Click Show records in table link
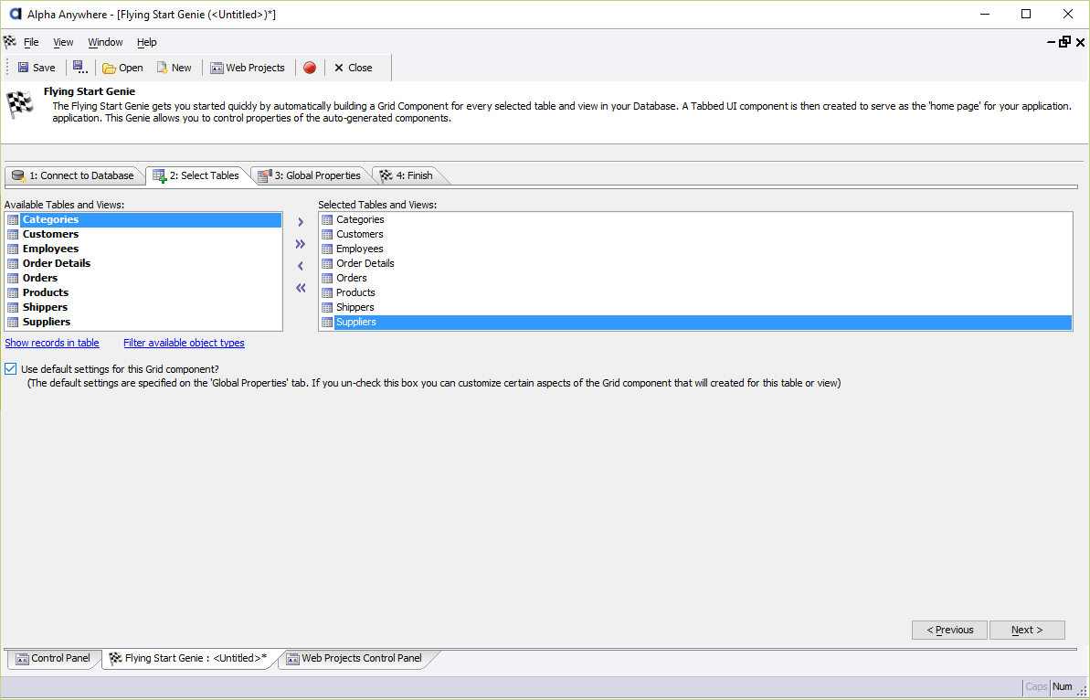Image resolution: width=1090 pixels, height=700 pixels. (x=52, y=343)
